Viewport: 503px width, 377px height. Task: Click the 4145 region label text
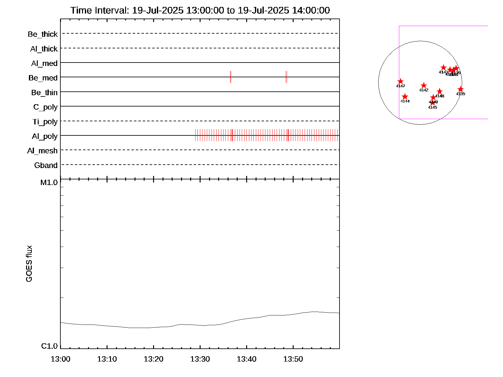pyautogui.click(x=433, y=107)
